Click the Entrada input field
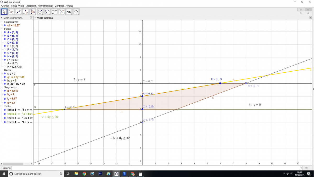Screen dimensions: 314x177 [x=156, y=168]
